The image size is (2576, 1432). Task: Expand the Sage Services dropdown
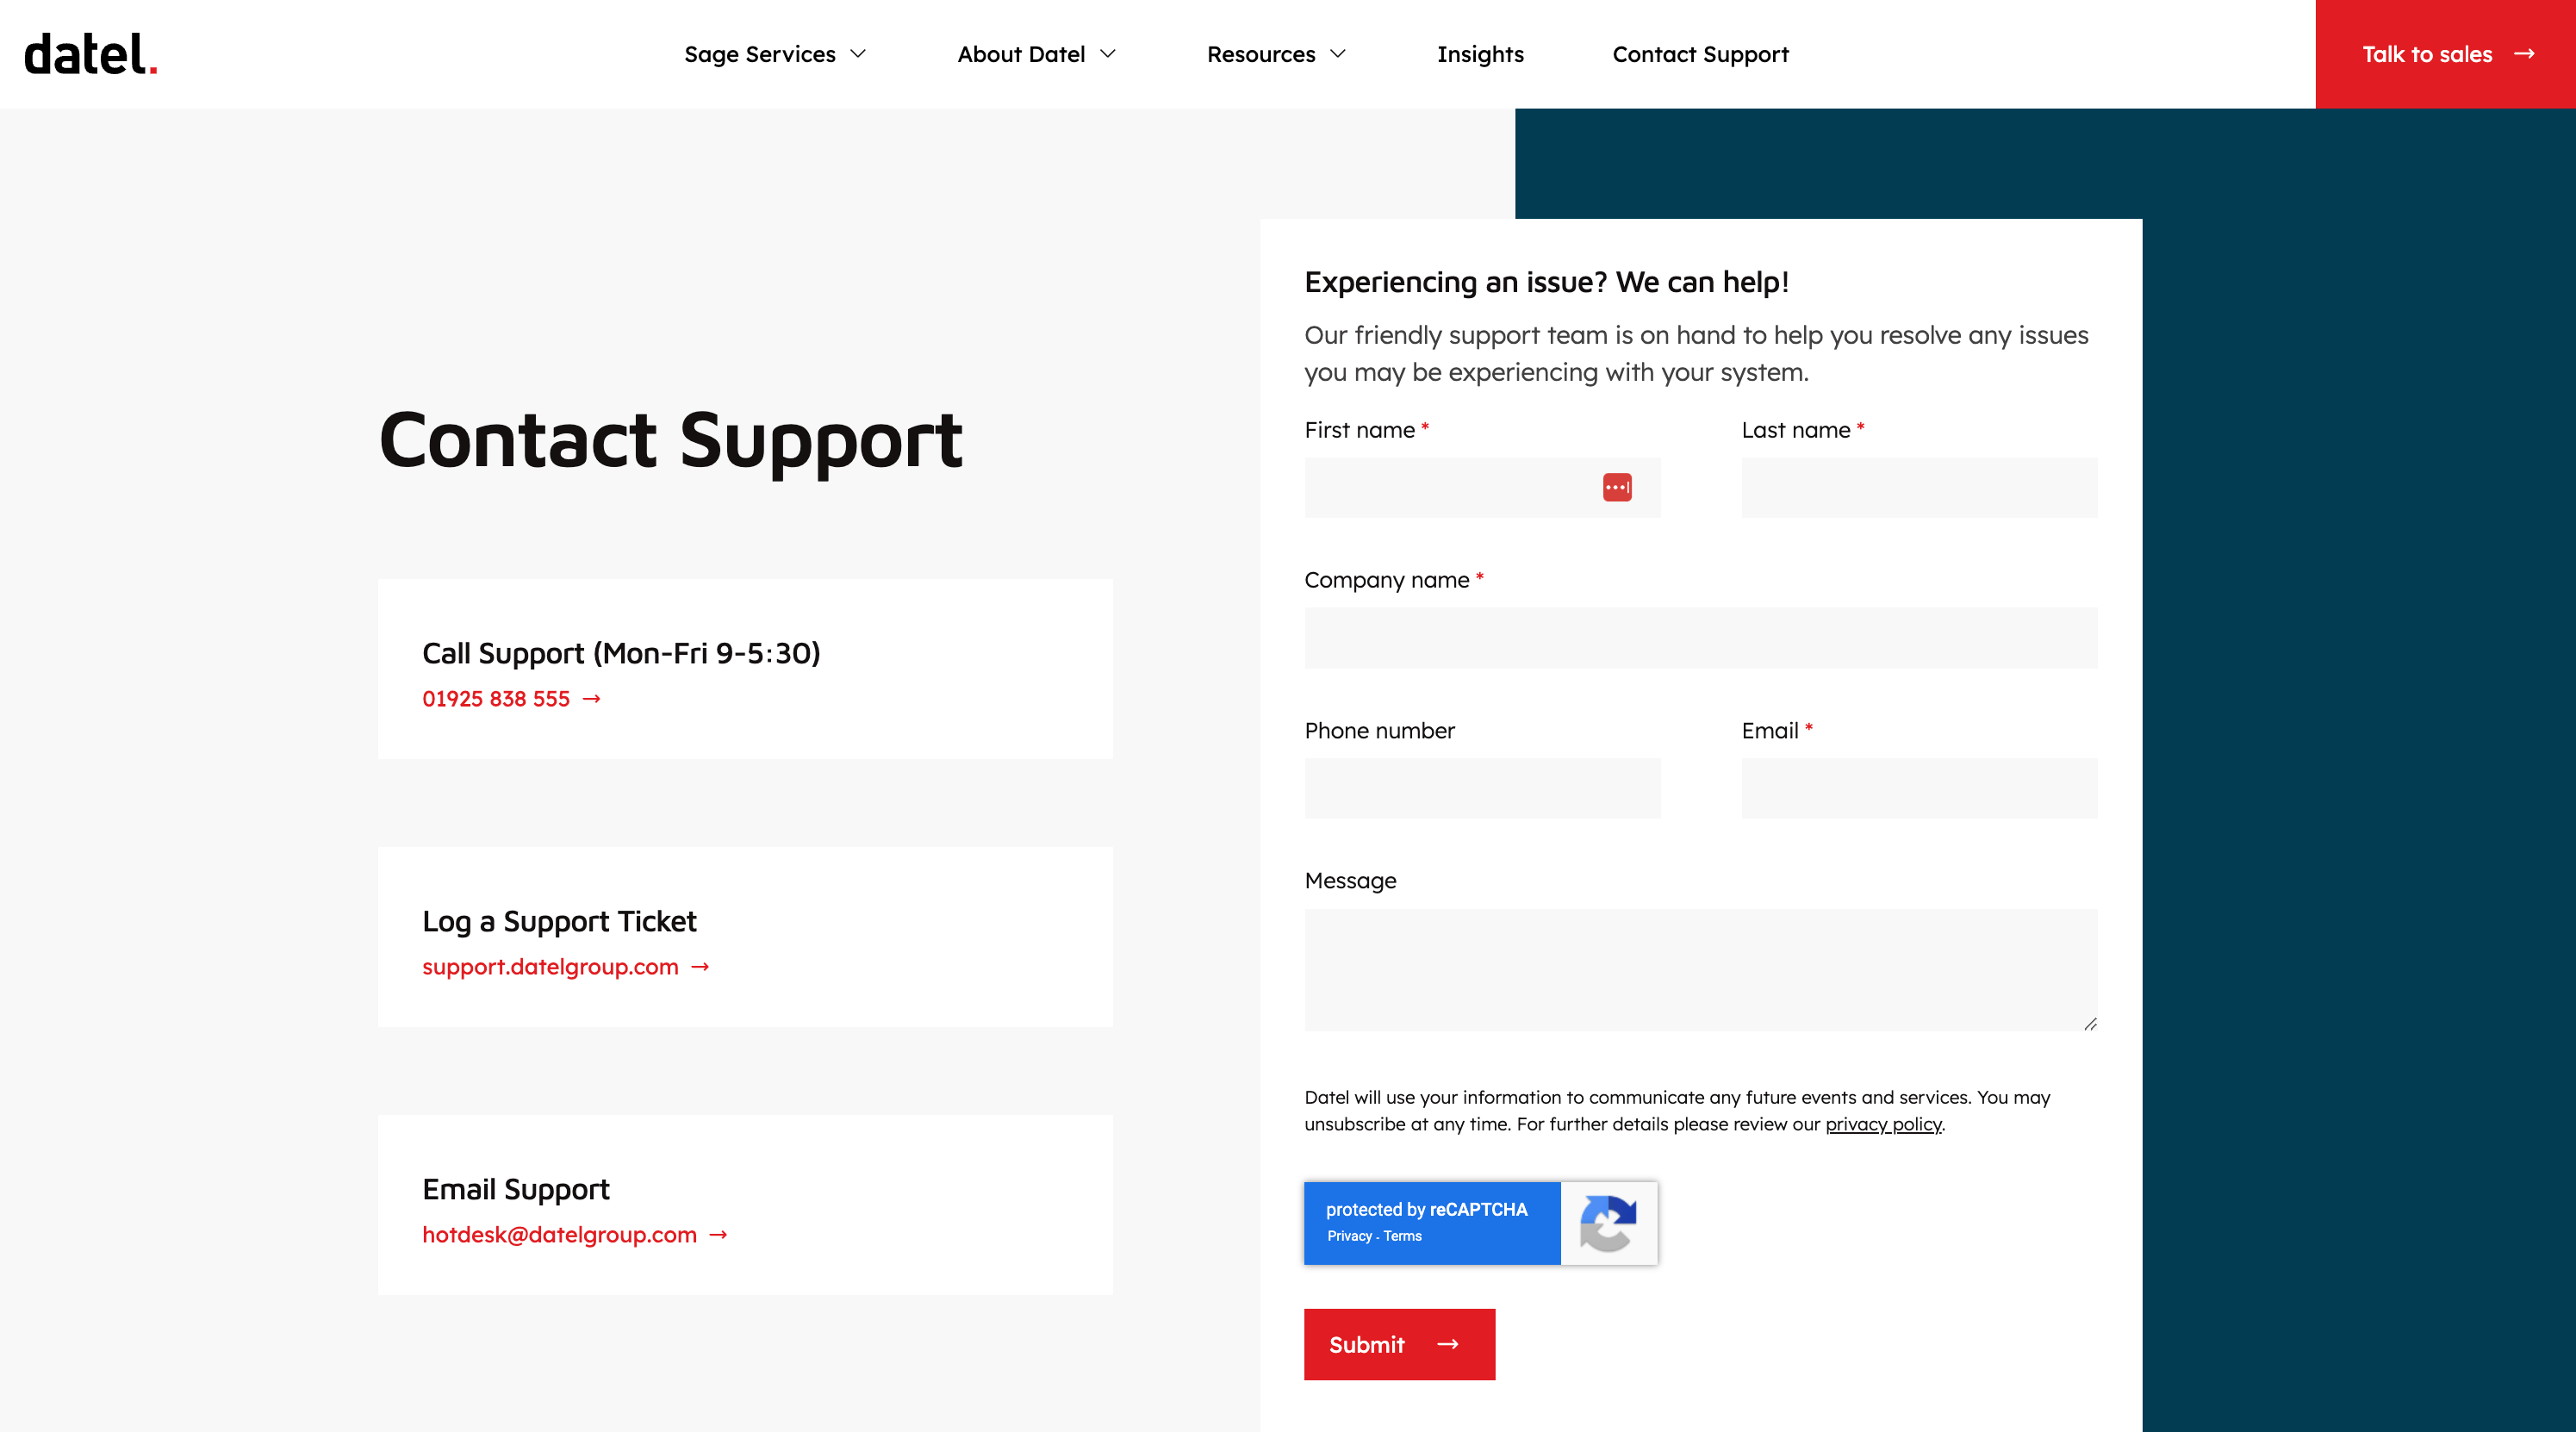tap(776, 54)
